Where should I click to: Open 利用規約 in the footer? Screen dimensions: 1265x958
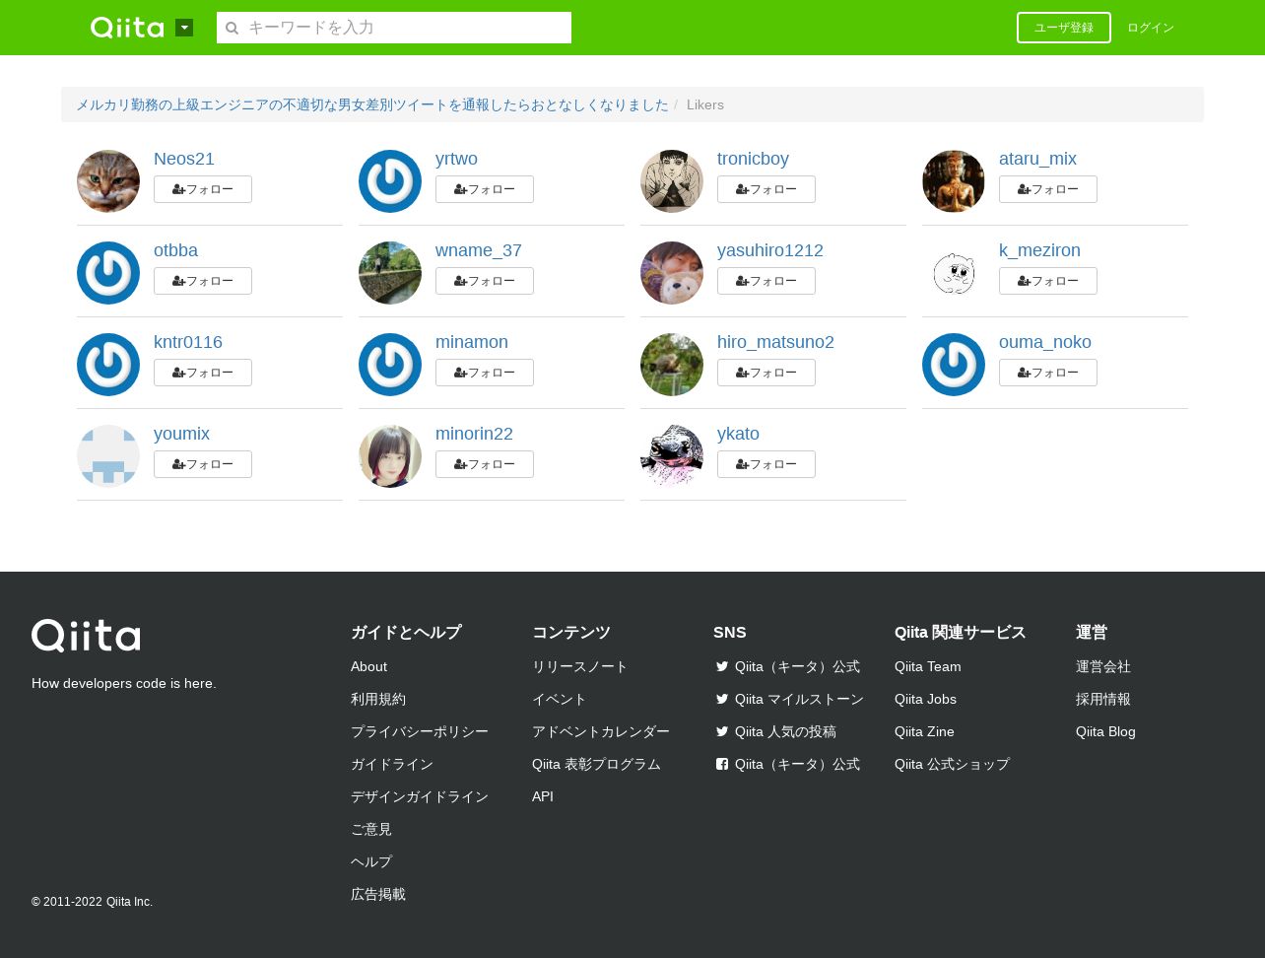pyautogui.click(x=378, y=699)
